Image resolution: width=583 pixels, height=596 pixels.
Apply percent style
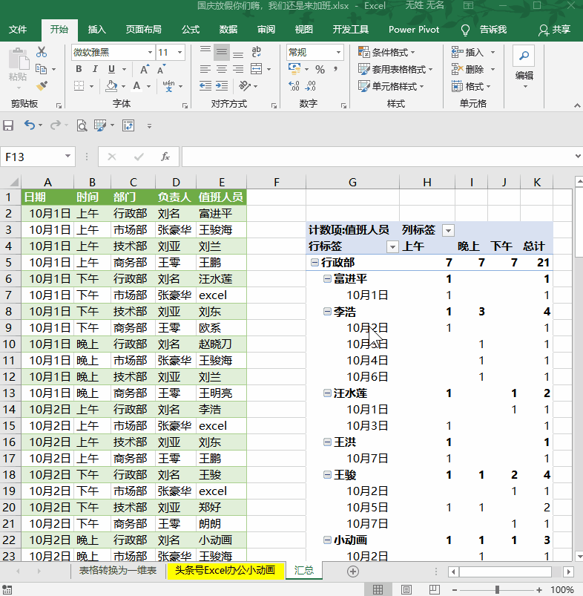click(x=320, y=70)
